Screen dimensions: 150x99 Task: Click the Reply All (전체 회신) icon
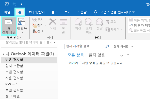pos(89,22)
